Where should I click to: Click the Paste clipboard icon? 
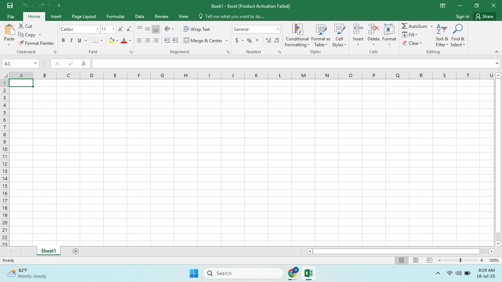coord(9,29)
